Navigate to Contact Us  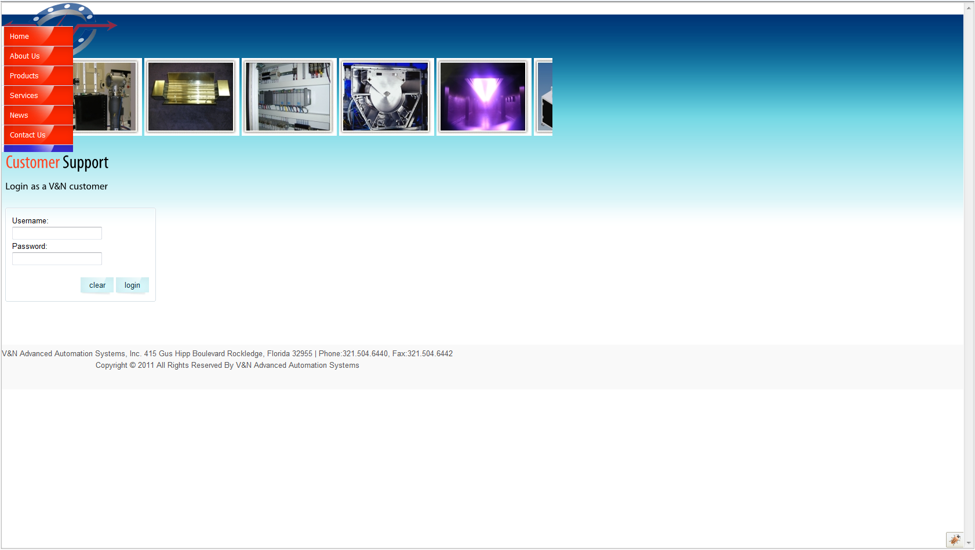[38, 135]
